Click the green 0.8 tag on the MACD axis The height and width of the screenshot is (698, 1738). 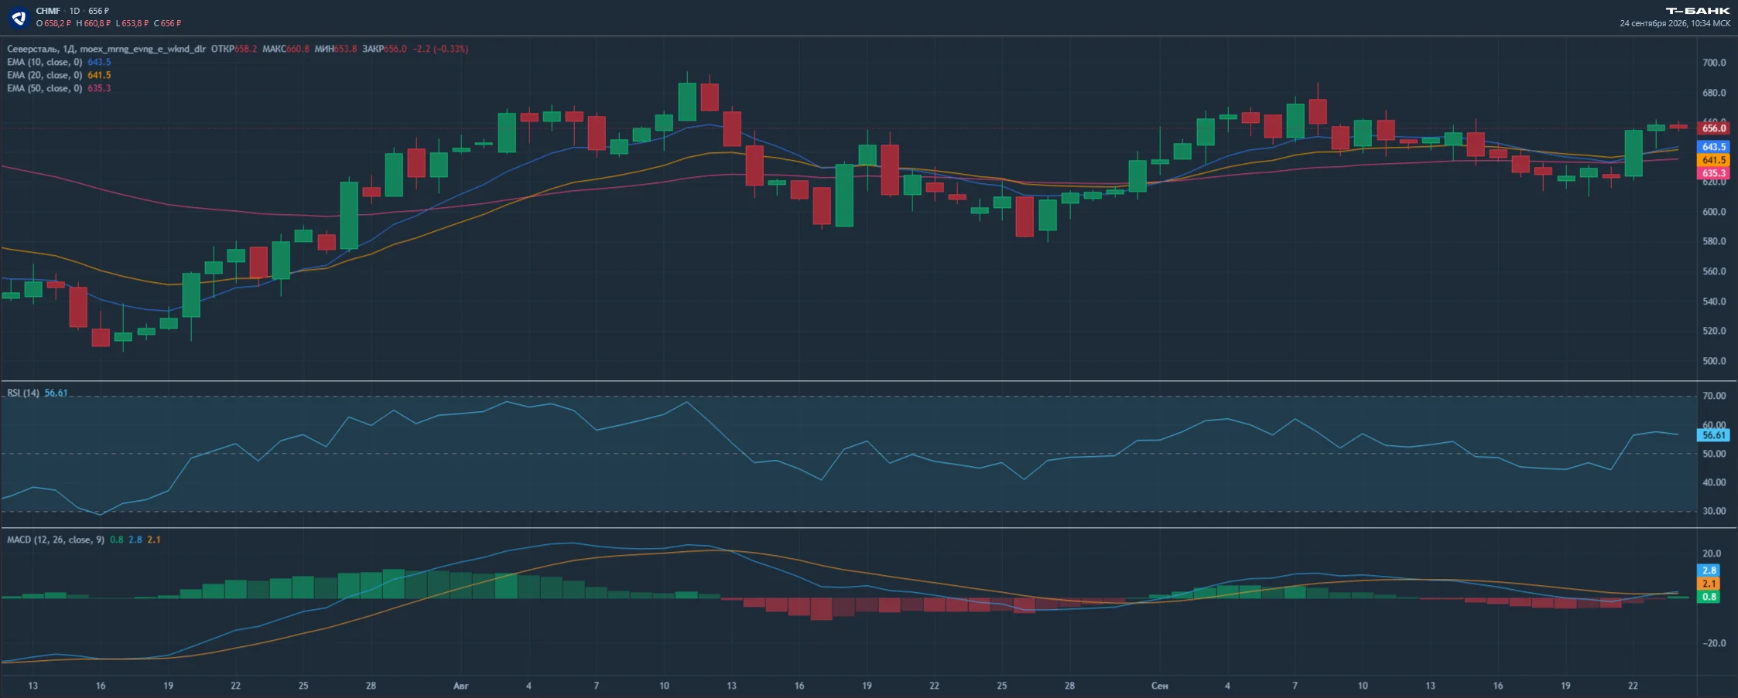click(x=1709, y=597)
